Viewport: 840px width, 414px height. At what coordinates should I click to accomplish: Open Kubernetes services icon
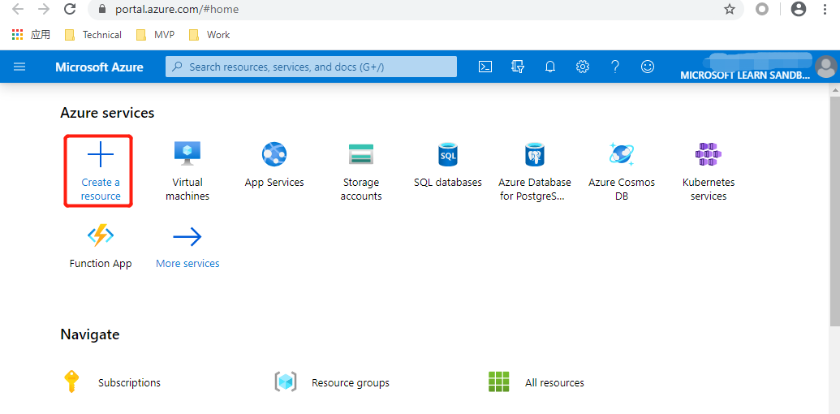(x=709, y=154)
